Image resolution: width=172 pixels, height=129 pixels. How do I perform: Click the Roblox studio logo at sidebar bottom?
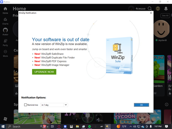click(5, 119)
